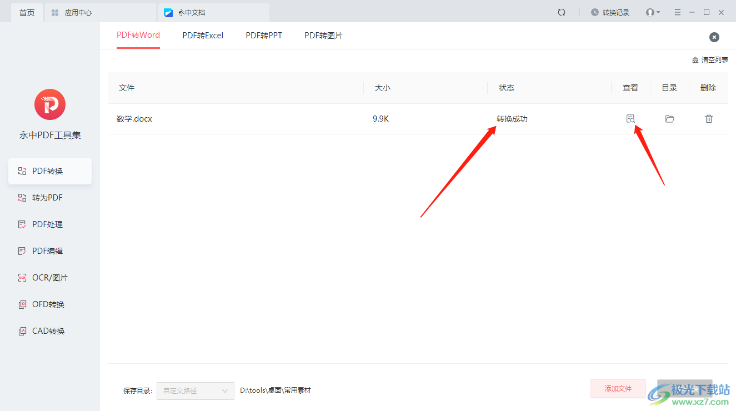736x411 pixels.
Task: Minimize the application window
Action: (692, 12)
